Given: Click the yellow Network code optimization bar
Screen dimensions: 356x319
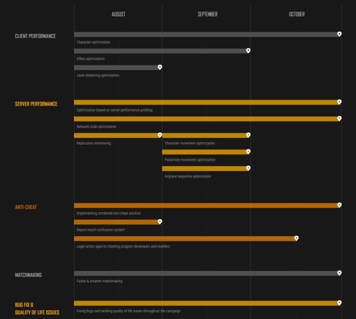Looking at the screenshot, I should (x=206, y=119).
